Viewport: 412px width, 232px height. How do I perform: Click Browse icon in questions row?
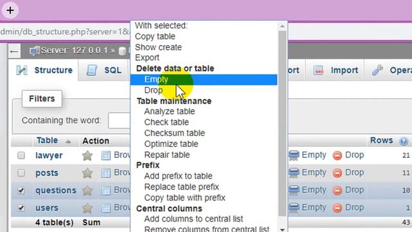(106, 191)
